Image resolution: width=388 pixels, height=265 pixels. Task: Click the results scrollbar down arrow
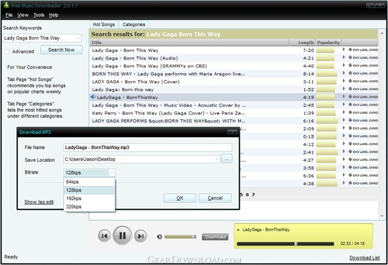(x=382, y=216)
